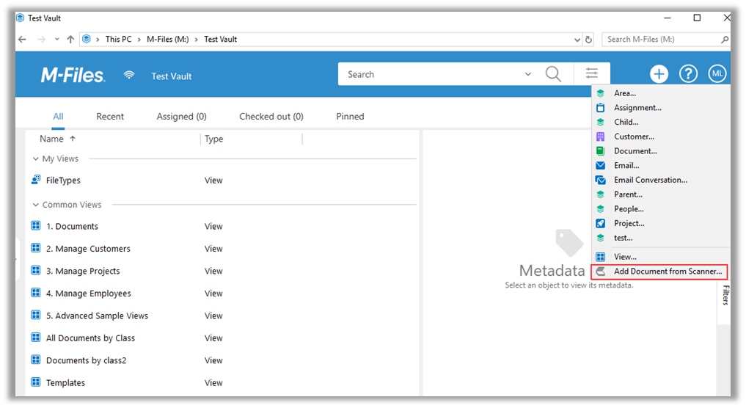Expand the address bar history dropdown
The height and width of the screenshot is (408, 746).
tap(577, 40)
